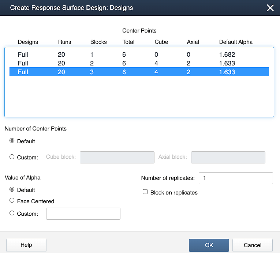Click the Cube block input field

tap(117, 157)
